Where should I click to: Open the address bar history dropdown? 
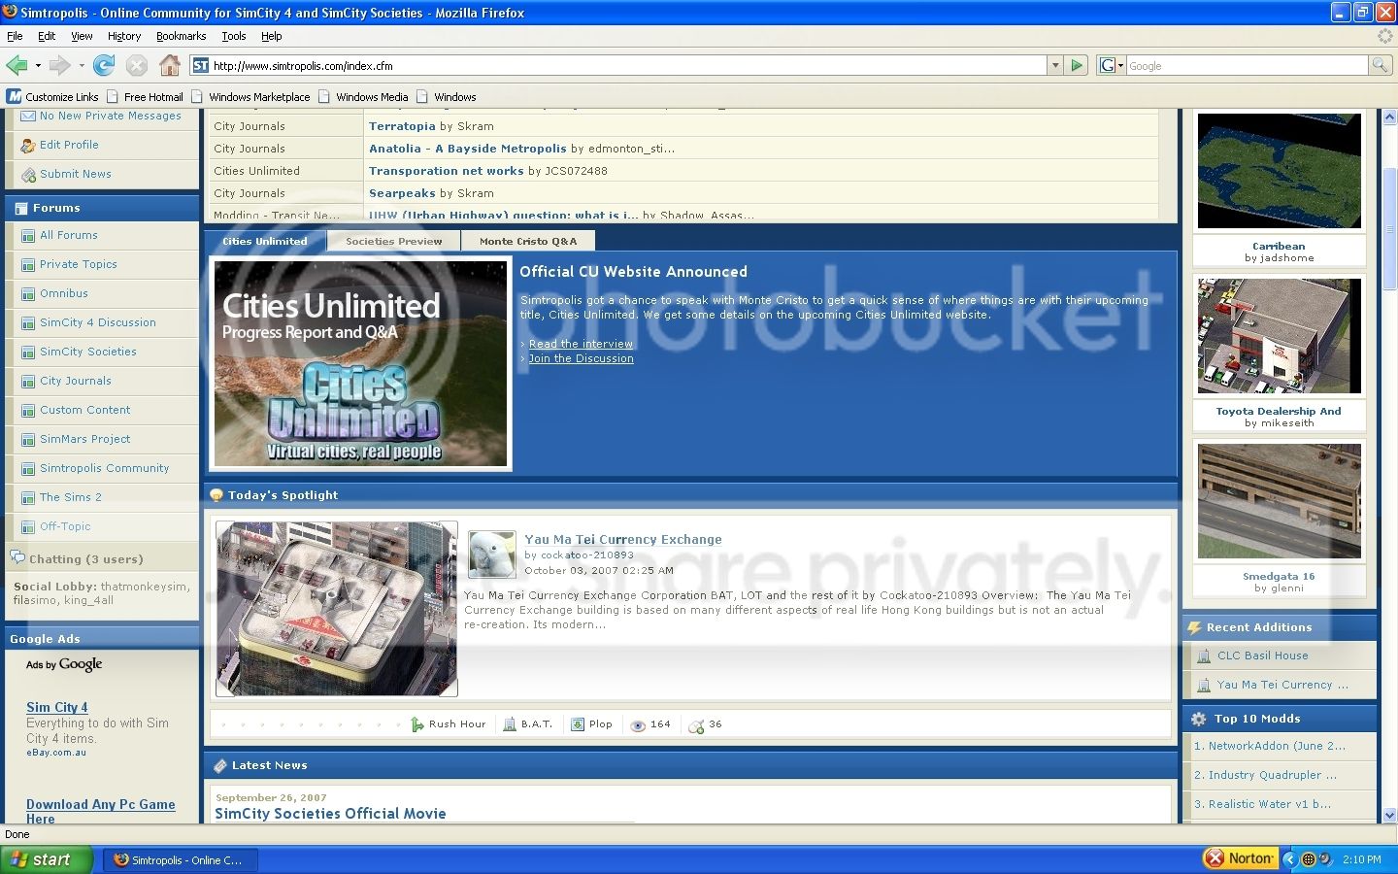tap(1055, 65)
